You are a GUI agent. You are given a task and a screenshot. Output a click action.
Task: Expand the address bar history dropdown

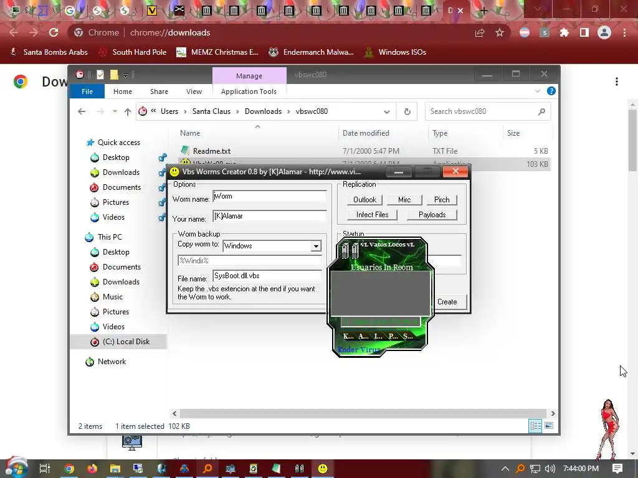click(x=386, y=112)
